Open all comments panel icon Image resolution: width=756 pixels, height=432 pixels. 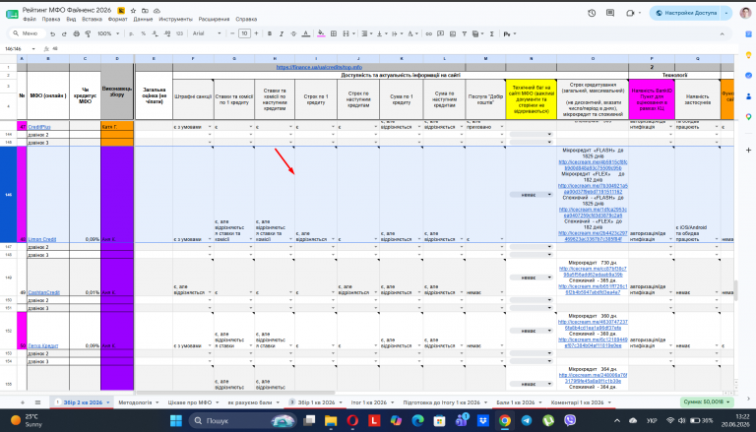pyautogui.click(x=610, y=13)
